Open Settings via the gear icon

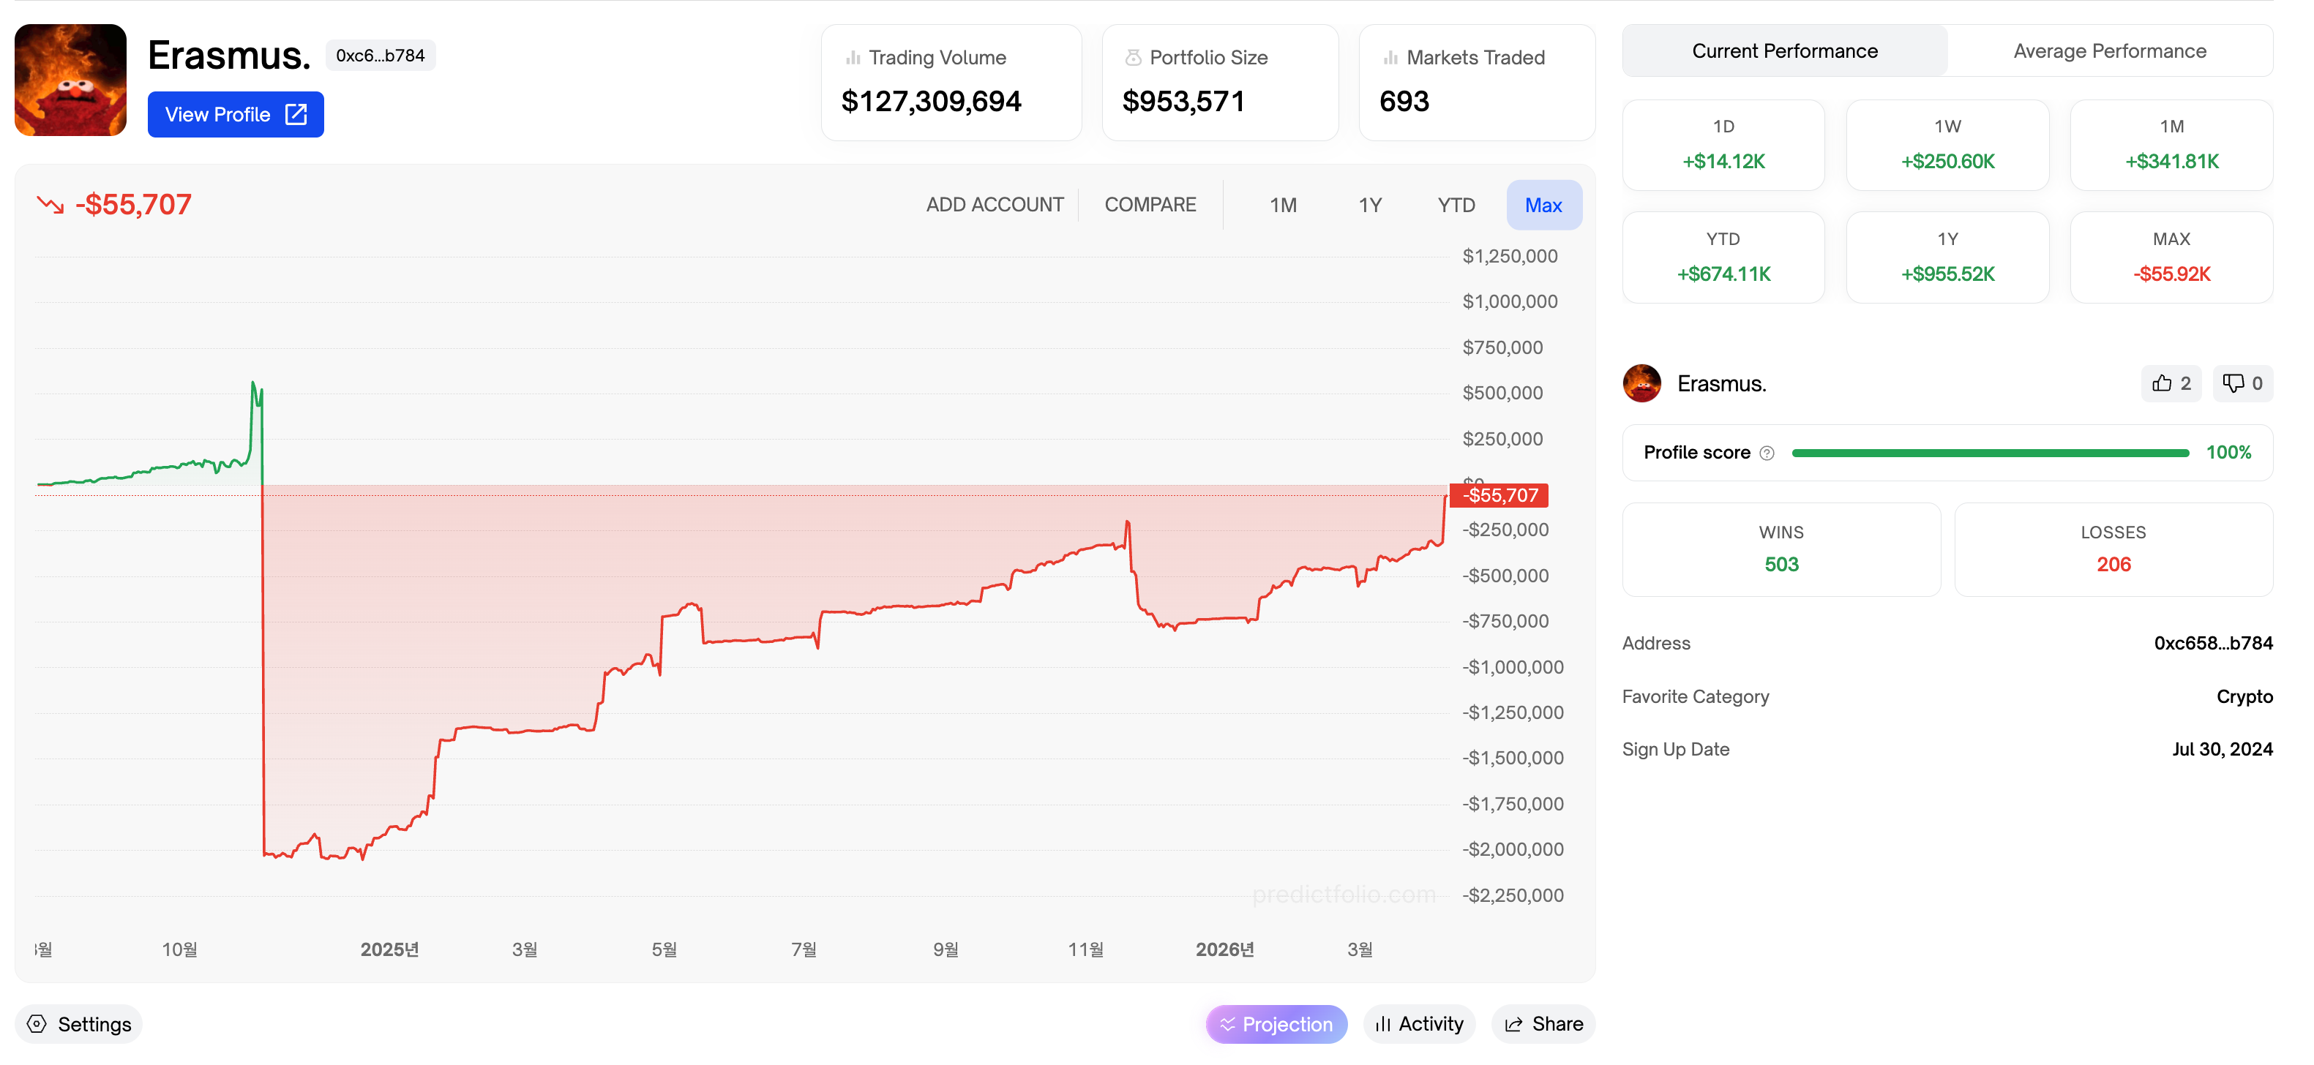point(37,1024)
